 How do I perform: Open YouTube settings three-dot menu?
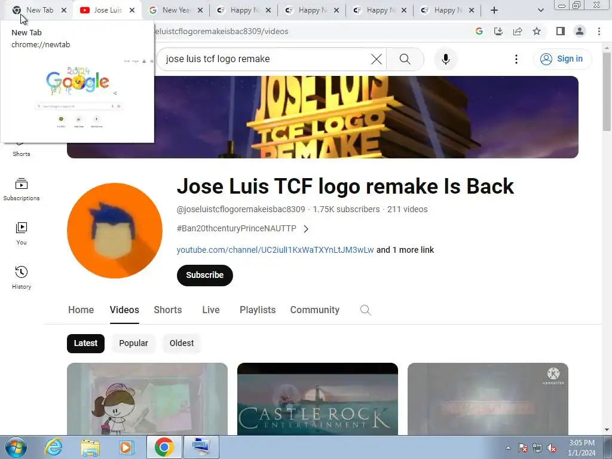click(516, 59)
